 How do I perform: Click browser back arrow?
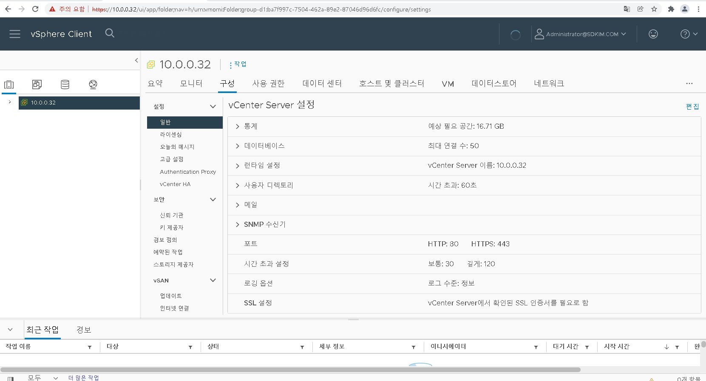point(8,9)
